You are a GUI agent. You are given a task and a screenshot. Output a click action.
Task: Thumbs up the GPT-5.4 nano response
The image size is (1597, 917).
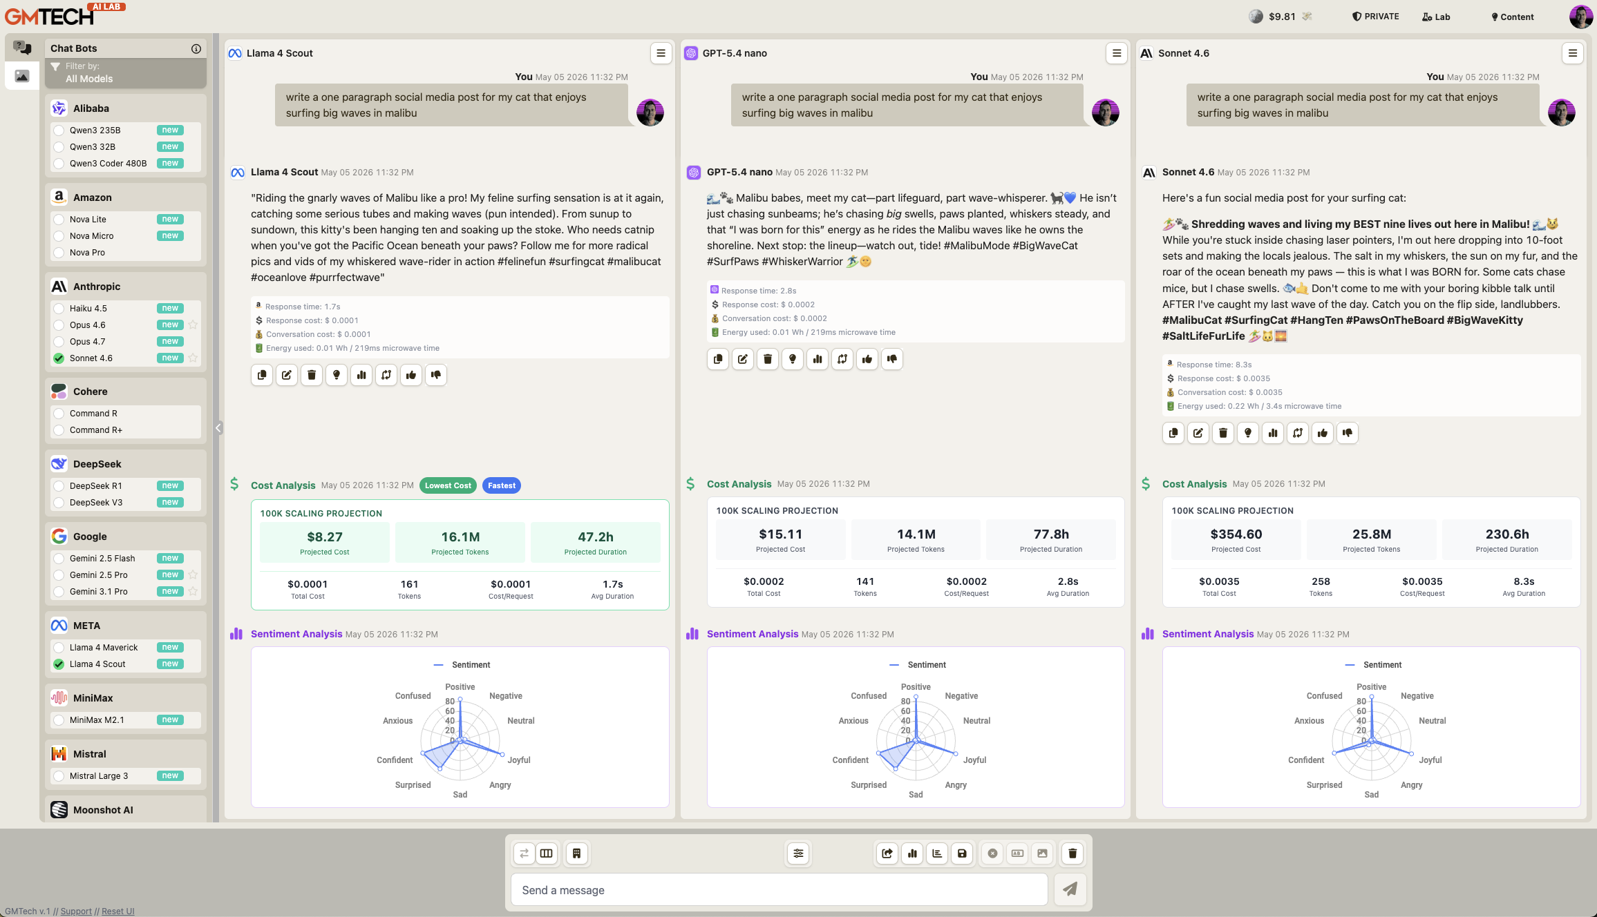(867, 359)
